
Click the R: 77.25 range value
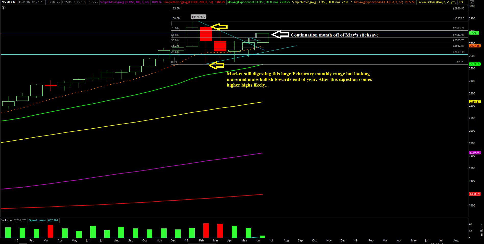coord(93,2)
